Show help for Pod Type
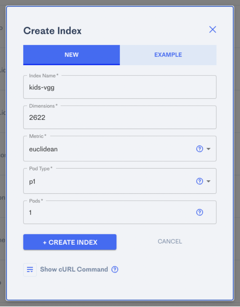Screen dimensions: 240x307 (199, 181)
